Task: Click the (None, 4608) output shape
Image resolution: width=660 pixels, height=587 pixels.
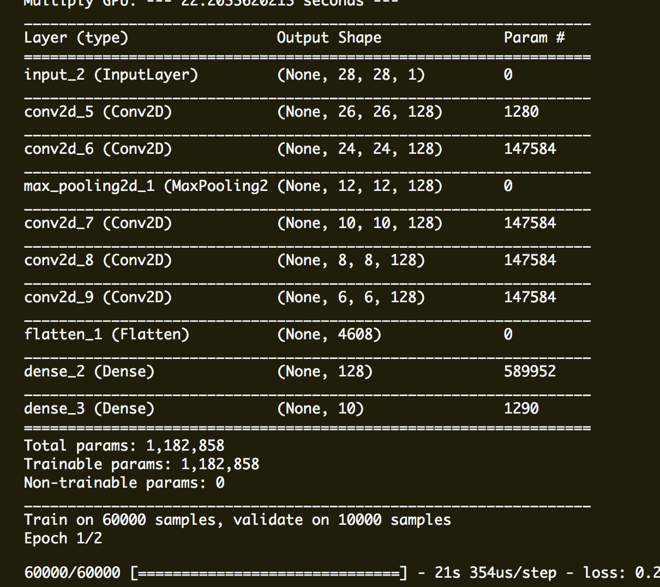Action: pyautogui.click(x=329, y=334)
